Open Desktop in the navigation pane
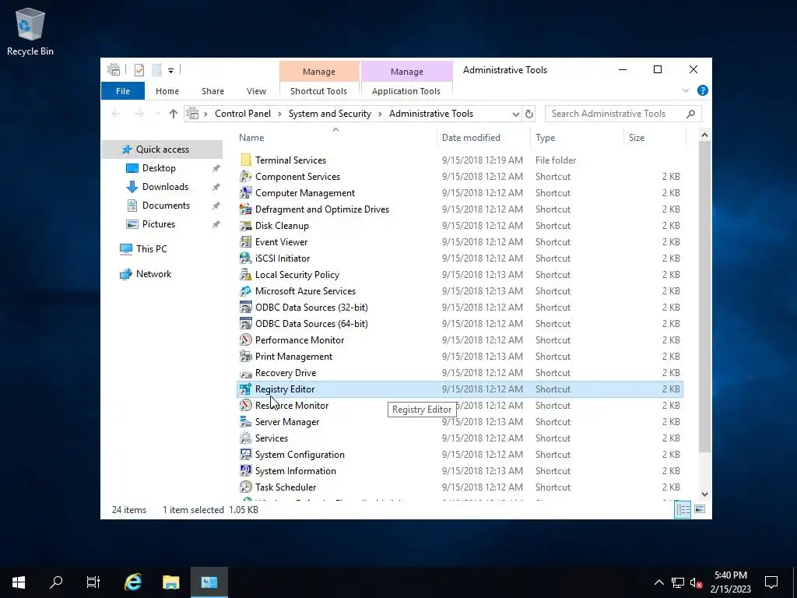The height and width of the screenshot is (598, 797). pos(159,168)
